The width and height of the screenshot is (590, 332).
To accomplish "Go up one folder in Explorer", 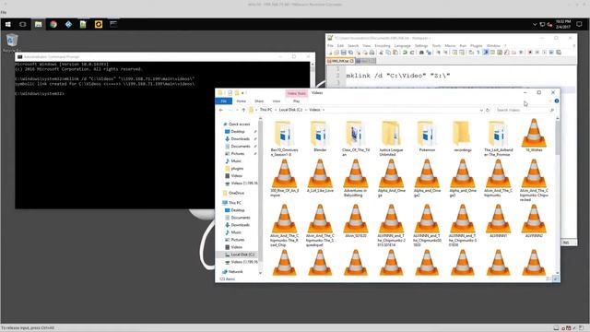I will pyautogui.click(x=243, y=110).
